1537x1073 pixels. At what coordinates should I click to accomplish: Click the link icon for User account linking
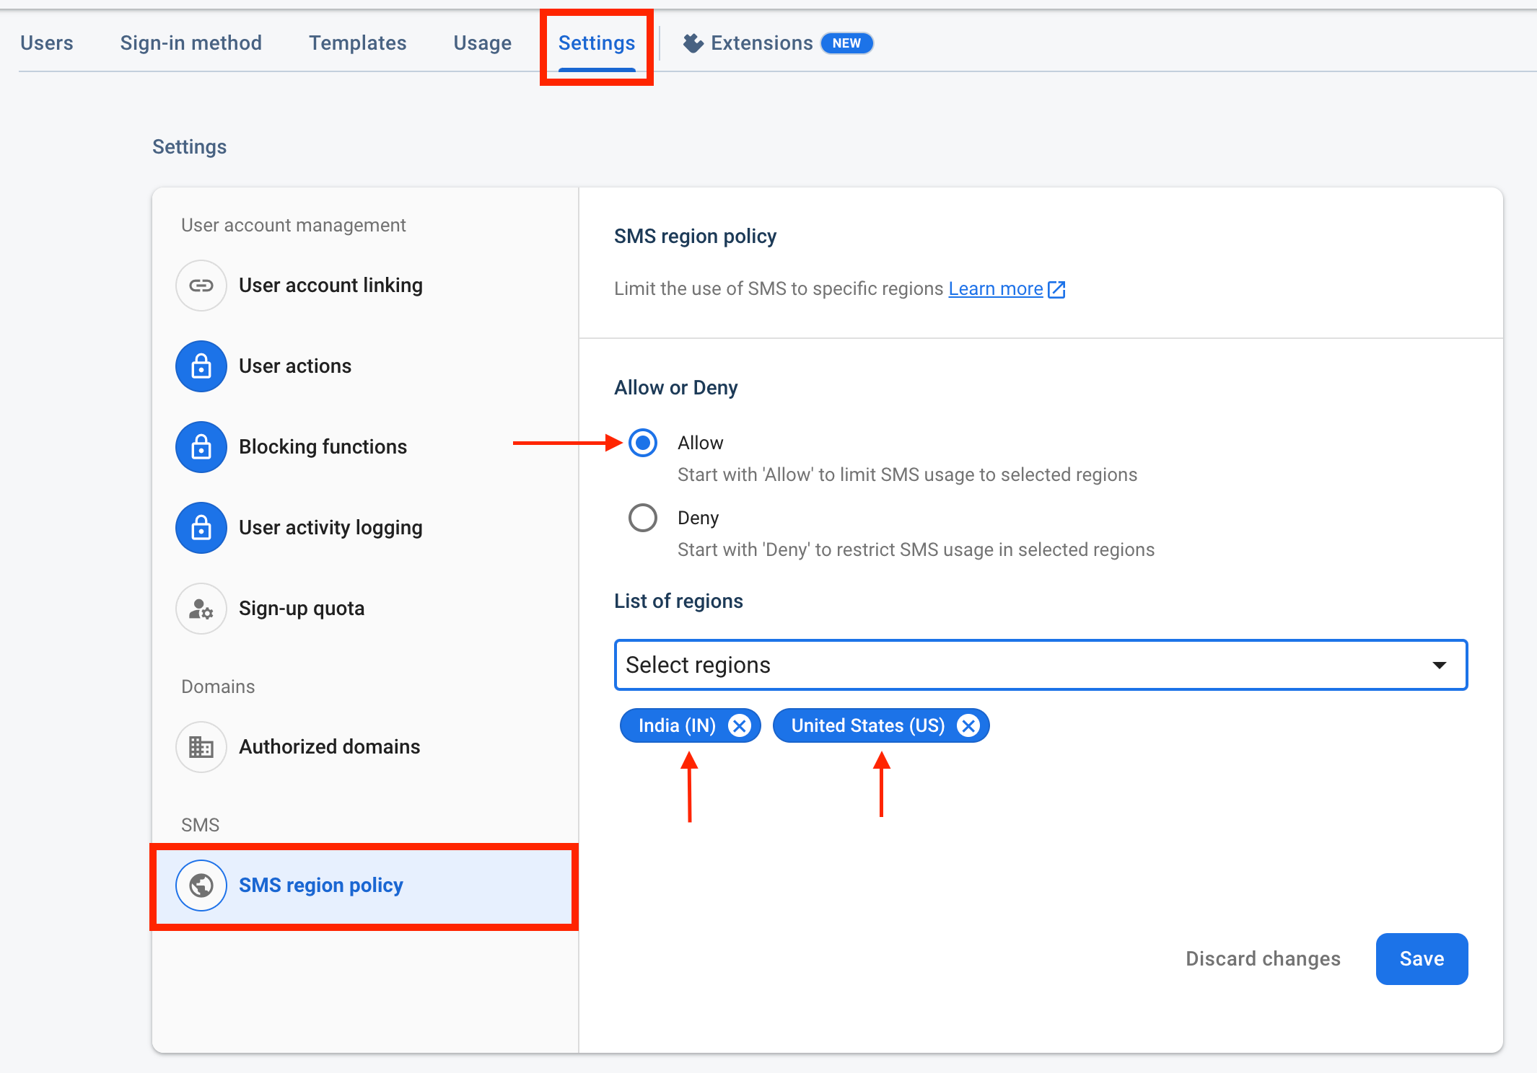[x=201, y=286]
